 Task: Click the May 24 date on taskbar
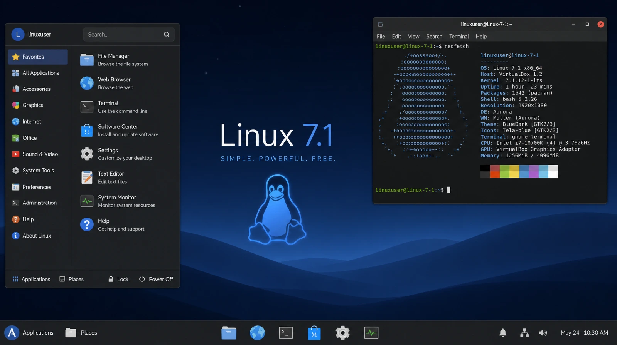click(x=570, y=333)
